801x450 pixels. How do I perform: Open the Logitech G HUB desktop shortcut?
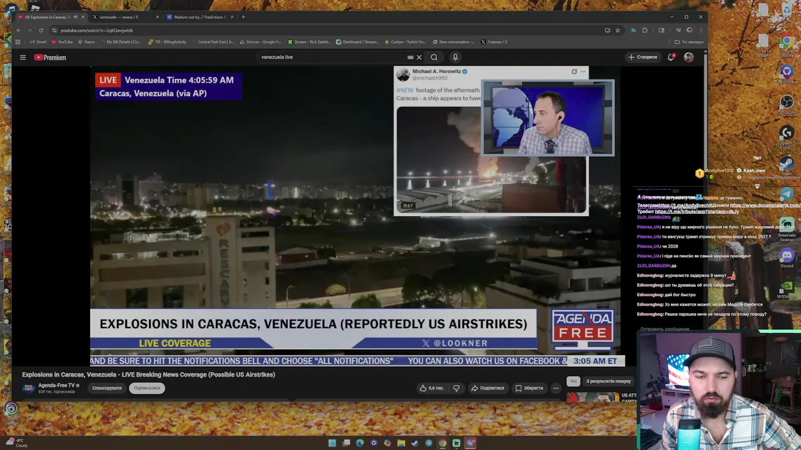787,136
